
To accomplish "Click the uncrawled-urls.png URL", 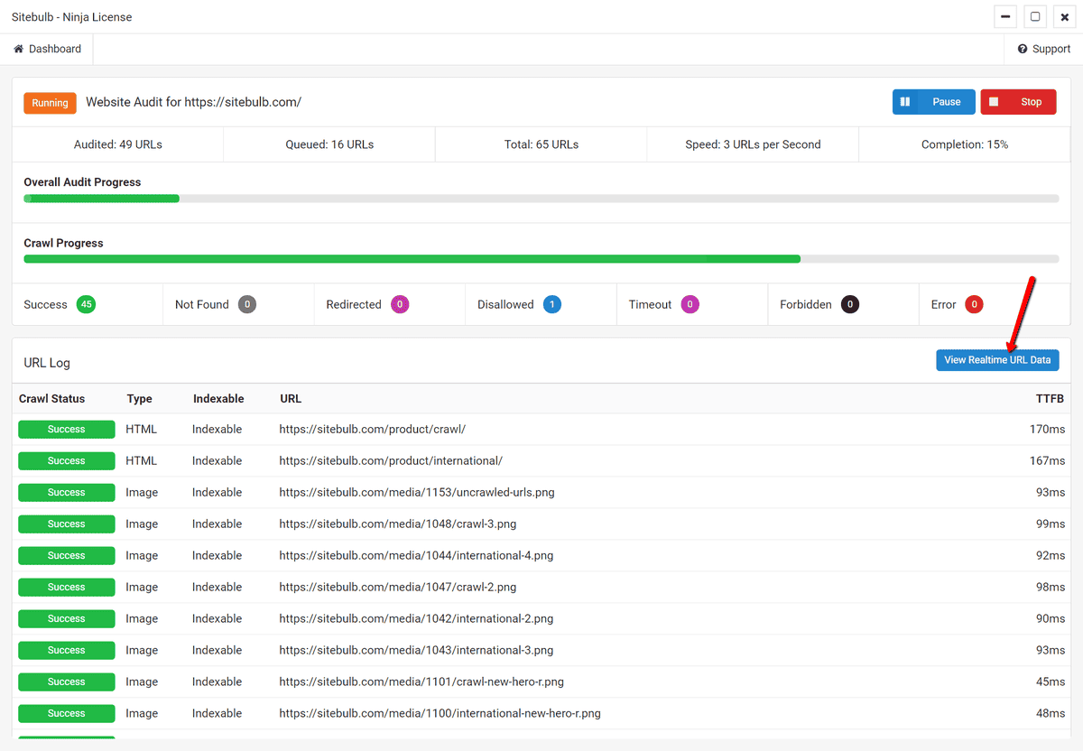I will (x=416, y=493).
